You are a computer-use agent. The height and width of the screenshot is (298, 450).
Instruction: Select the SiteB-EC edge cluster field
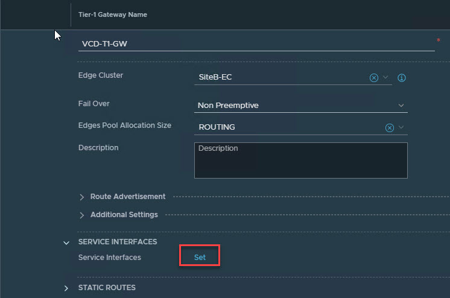280,78
